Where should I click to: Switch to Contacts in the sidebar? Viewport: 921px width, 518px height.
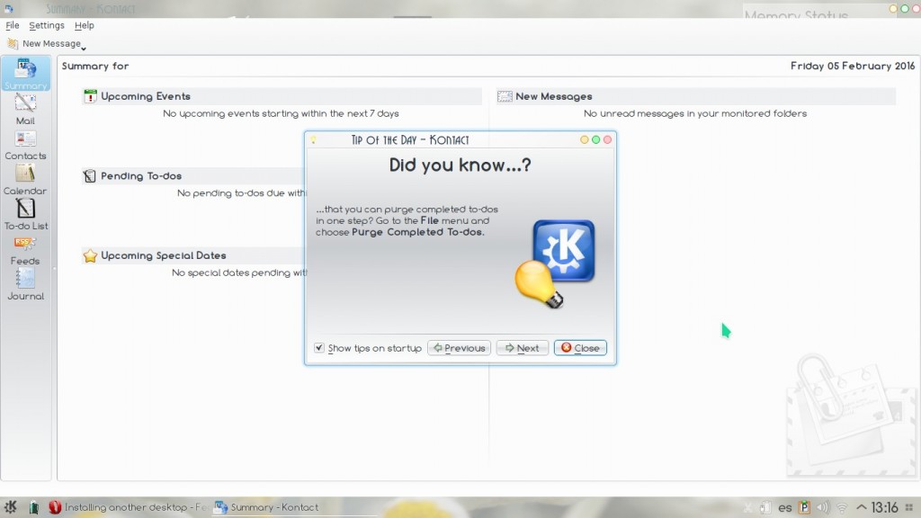[x=25, y=144]
